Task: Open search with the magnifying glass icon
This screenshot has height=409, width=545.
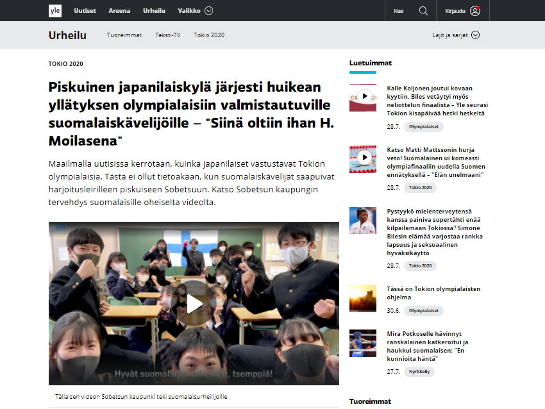Action: (x=423, y=10)
